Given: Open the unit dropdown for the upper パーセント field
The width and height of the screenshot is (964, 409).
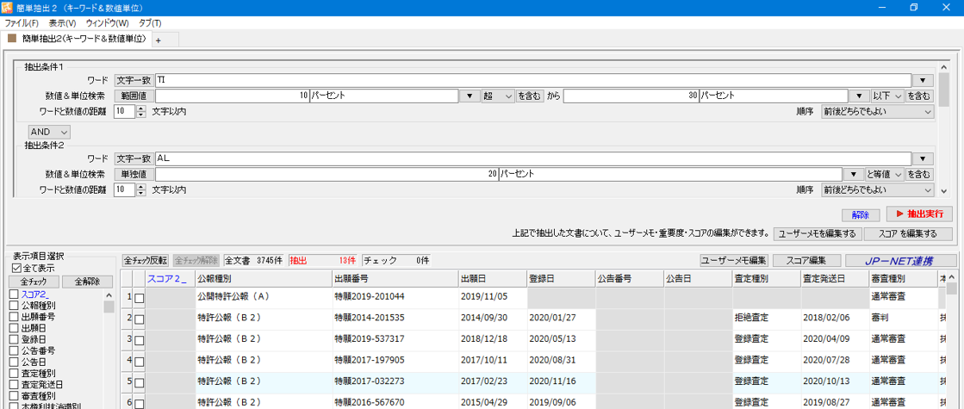Looking at the screenshot, I should click(859, 96).
